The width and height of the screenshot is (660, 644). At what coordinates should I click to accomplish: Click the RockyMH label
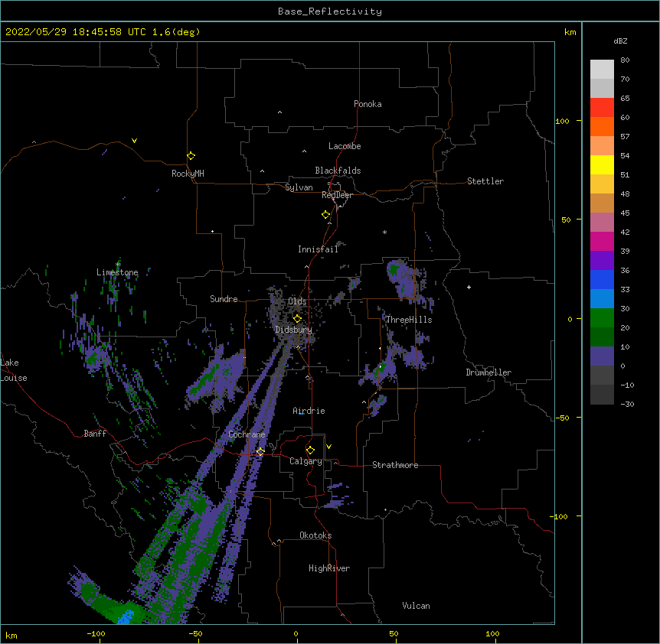pyautogui.click(x=188, y=174)
